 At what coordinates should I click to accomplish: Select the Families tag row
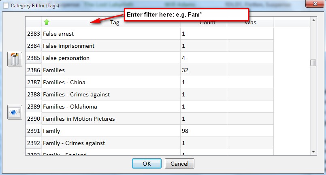tap(54, 70)
